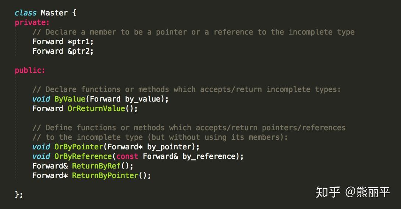401x209 pixels.
Task: Click the by_pointer parameter name
Action: [169, 147]
